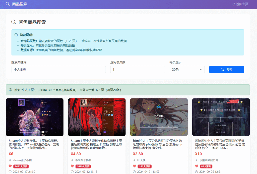Click the clock icon beside 2024-07-12 13:18

[x=72, y=172]
